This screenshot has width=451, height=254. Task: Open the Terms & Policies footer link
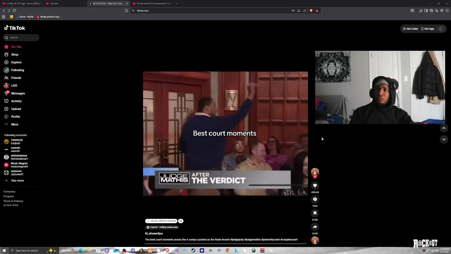pyautogui.click(x=13, y=201)
